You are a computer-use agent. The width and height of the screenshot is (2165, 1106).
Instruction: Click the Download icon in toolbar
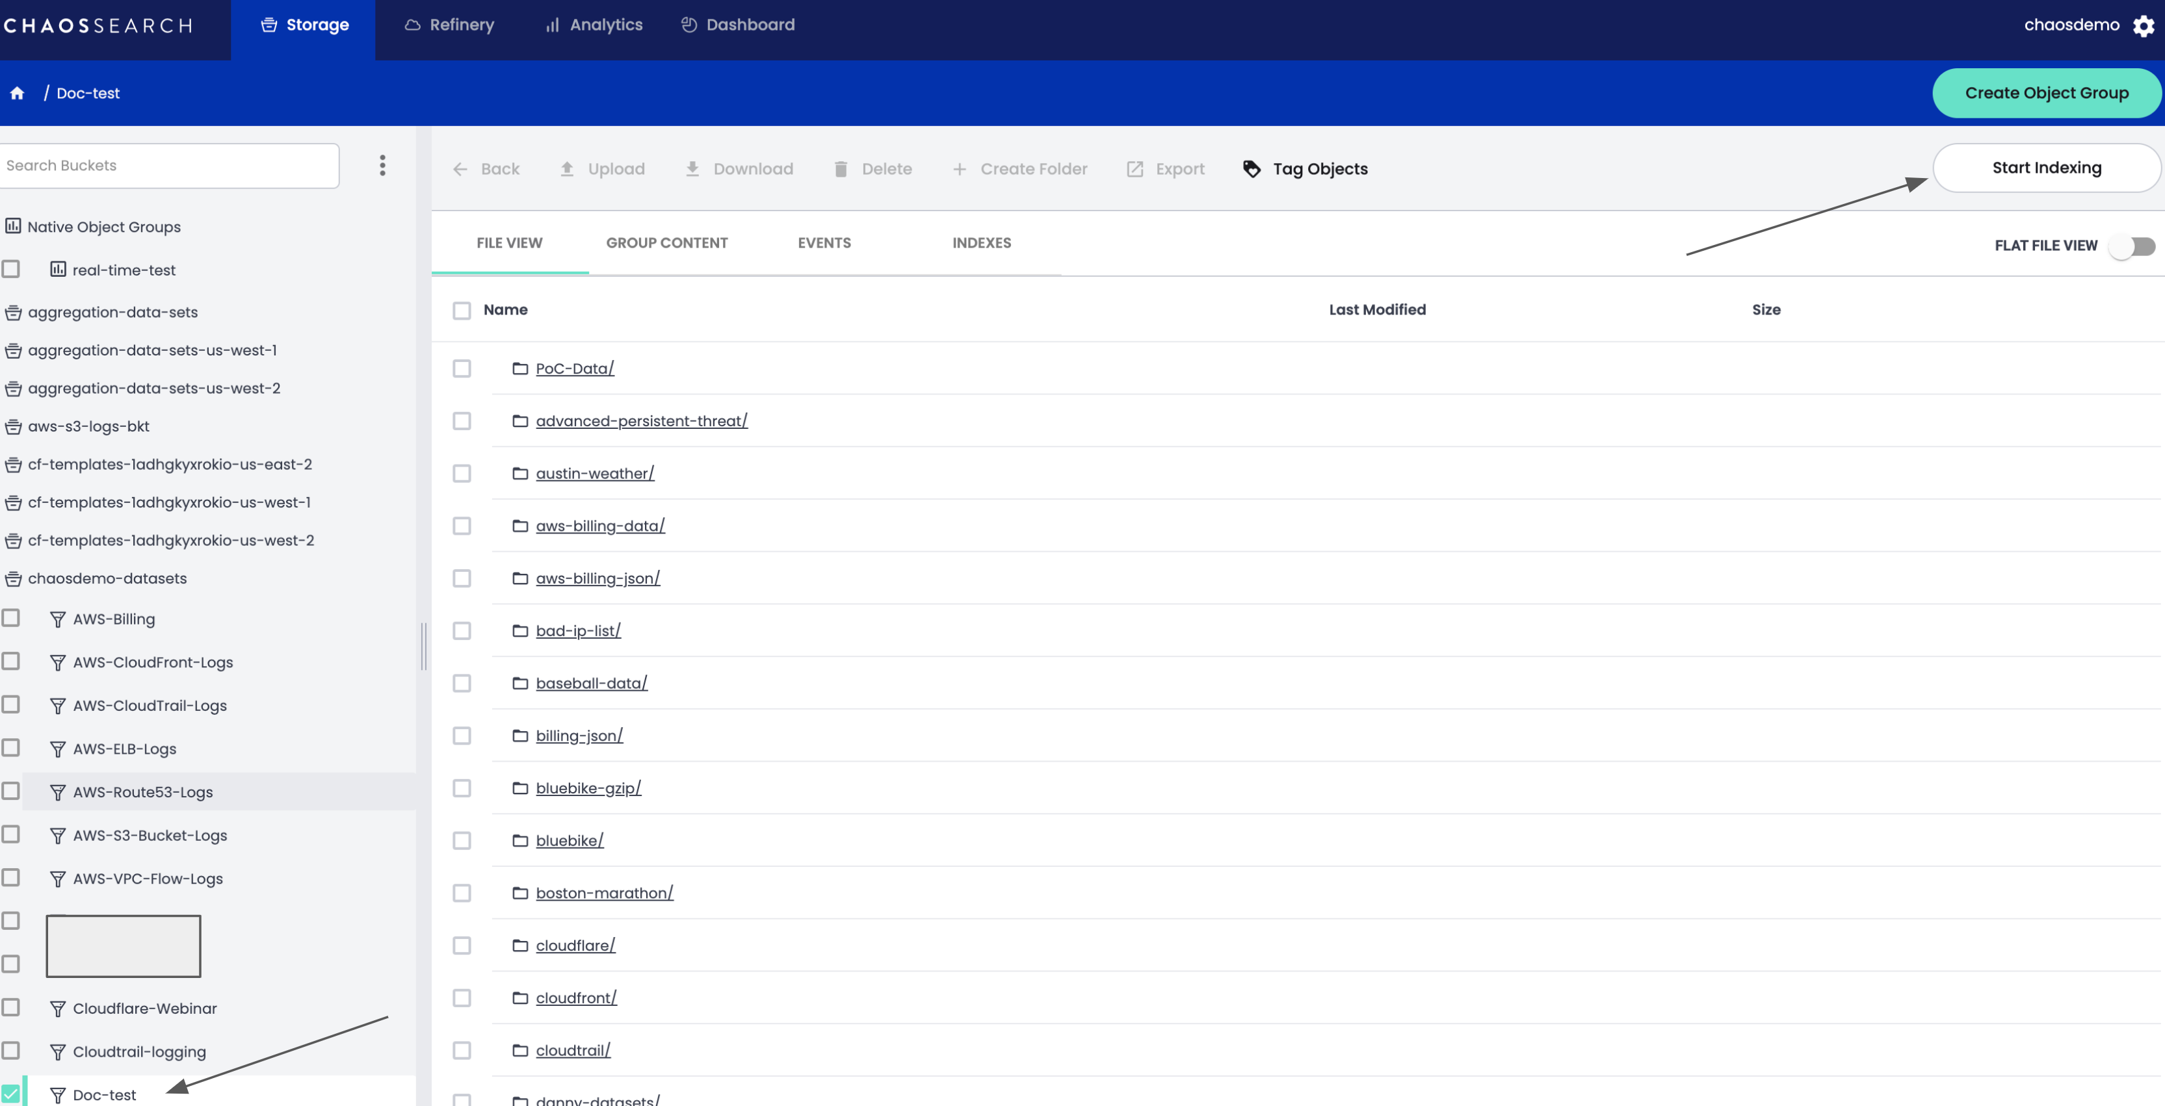click(693, 168)
